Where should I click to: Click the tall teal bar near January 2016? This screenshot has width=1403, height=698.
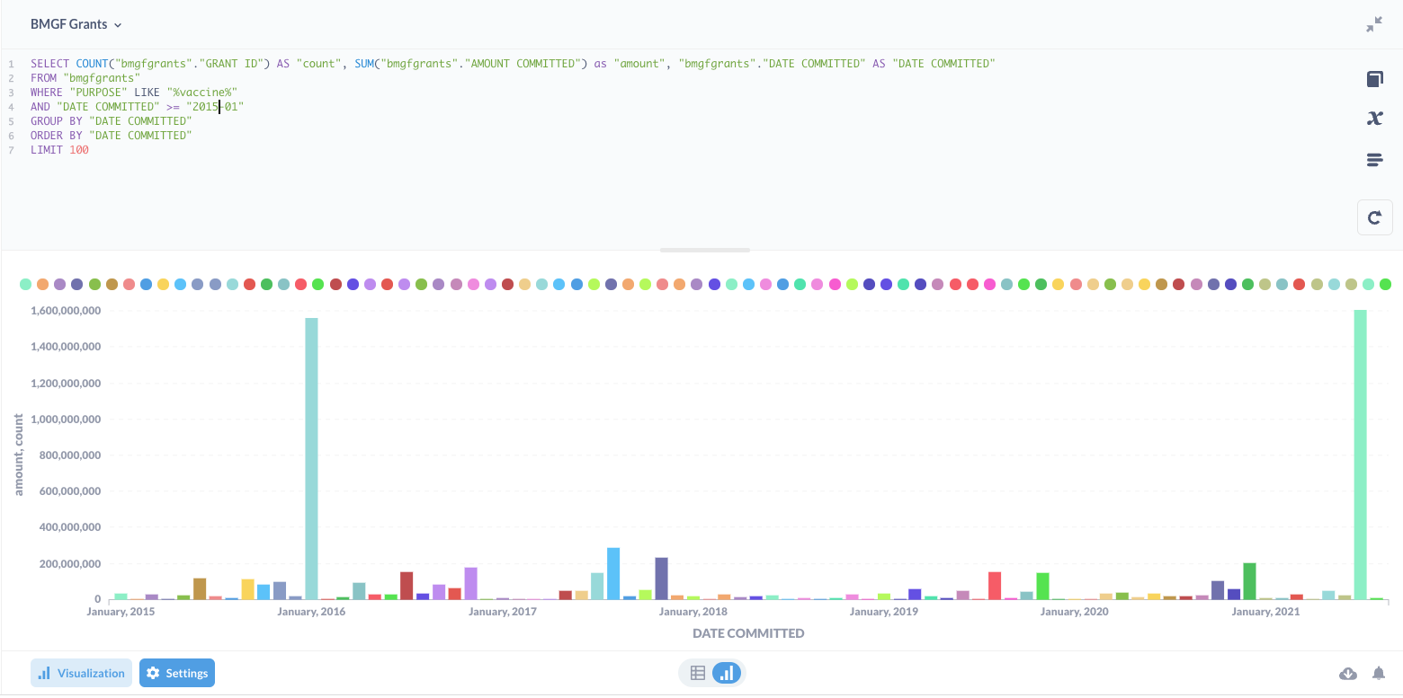311,458
